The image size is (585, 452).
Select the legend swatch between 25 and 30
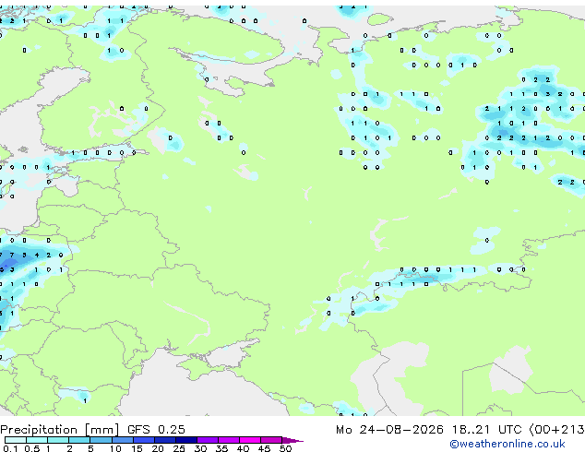(x=186, y=440)
